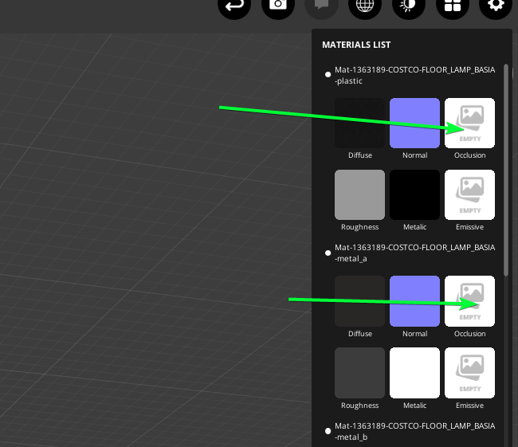Select the metal_a material radio bullet
518x447 pixels.
click(x=328, y=253)
